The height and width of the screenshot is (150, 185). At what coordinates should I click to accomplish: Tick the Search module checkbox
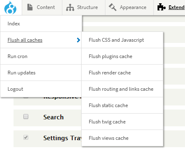26,116
